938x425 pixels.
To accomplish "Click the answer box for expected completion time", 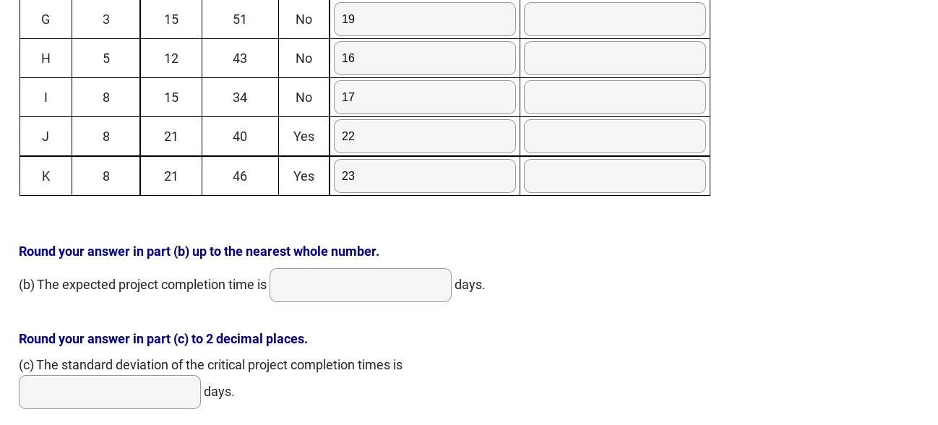I will pos(360,285).
